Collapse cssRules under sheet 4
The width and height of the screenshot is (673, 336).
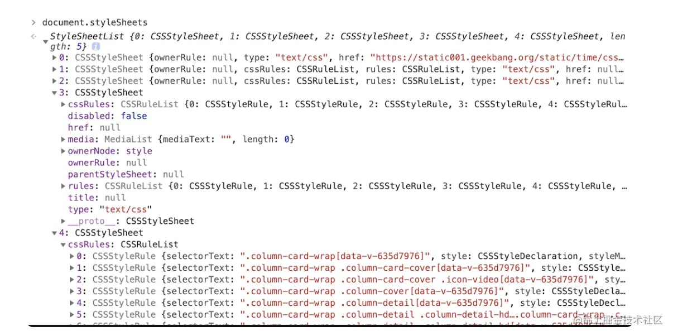[63, 244]
